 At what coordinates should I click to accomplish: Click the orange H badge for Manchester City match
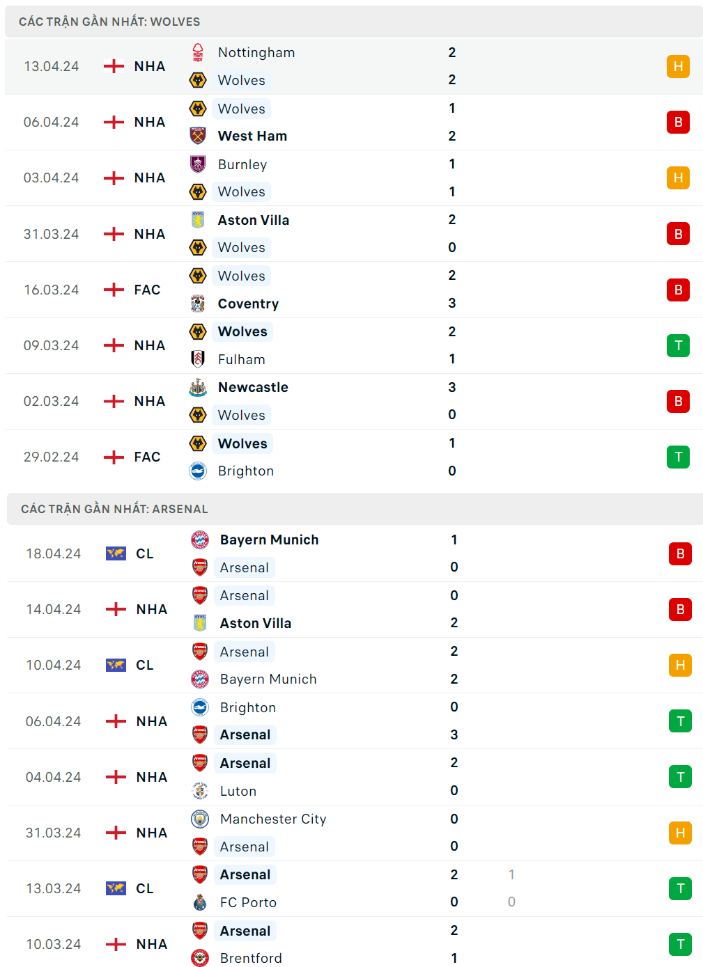pyautogui.click(x=680, y=833)
